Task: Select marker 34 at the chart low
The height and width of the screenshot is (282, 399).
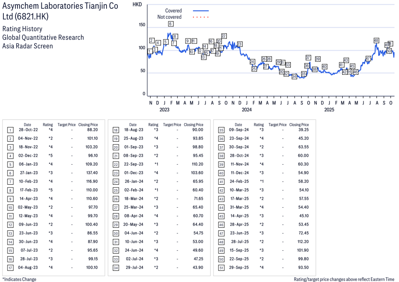Action: click(x=294, y=76)
